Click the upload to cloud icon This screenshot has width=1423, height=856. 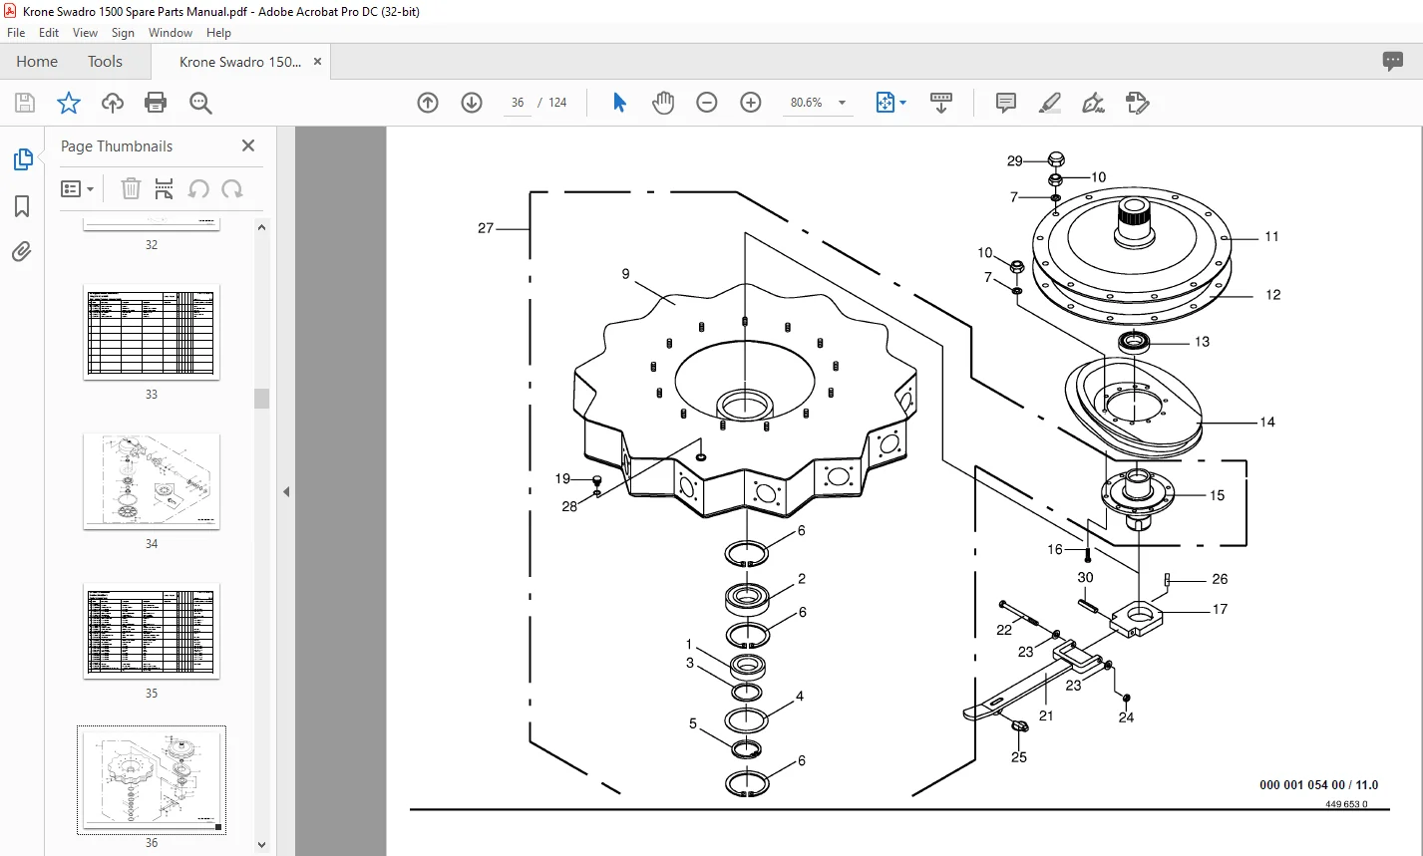[x=113, y=103]
